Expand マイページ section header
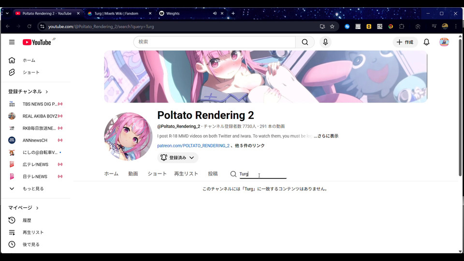This screenshot has height=261, width=464. pyautogui.click(x=23, y=208)
